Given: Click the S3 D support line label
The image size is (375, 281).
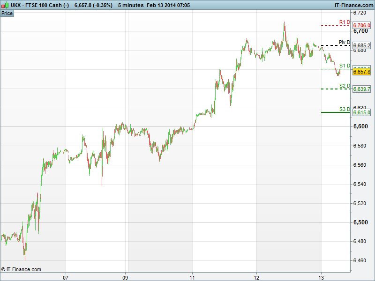Looking at the screenshot, I should coord(345,109).
